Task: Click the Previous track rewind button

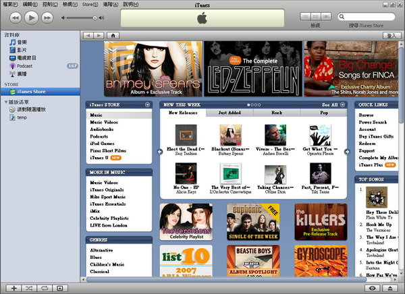Action: (16, 18)
